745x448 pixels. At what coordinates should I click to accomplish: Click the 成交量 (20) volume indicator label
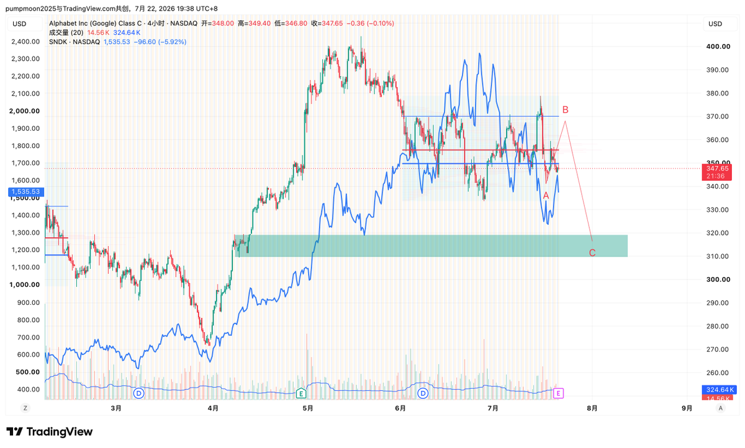pyautogui.click(x=67, y=32)
